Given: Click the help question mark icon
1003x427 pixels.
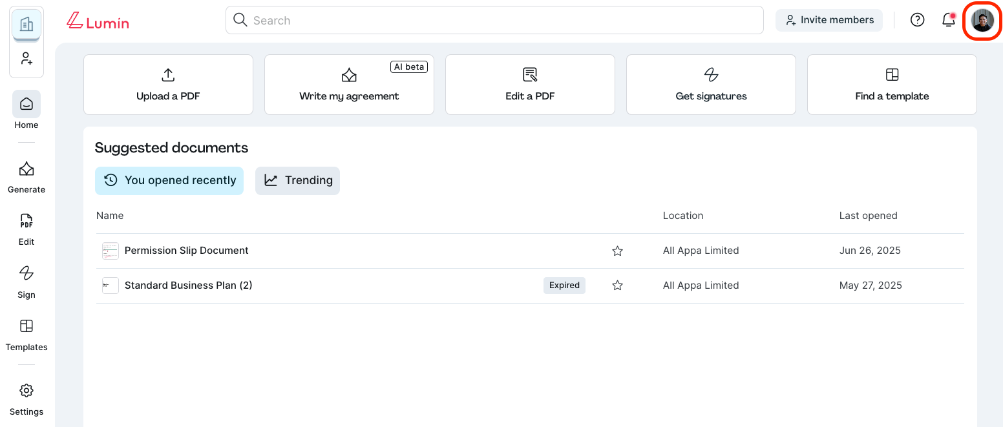Looking at the screenshot, I should [x=917, y=19].
